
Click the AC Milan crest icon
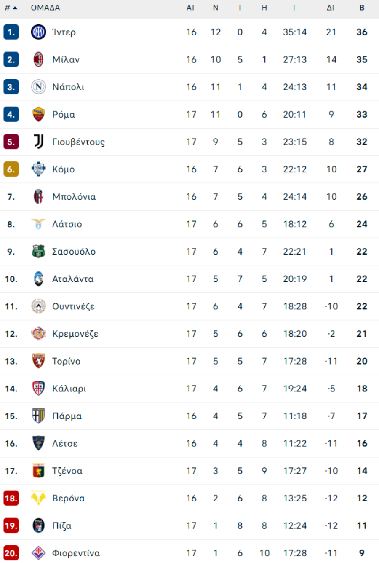pyautogui.click(x=38, y=59)
